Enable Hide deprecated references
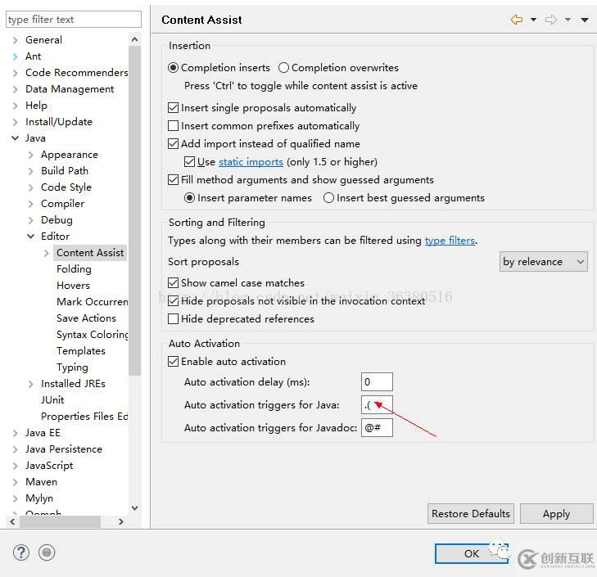Screen dimensions: 597x577 click(x=173, y=318)
